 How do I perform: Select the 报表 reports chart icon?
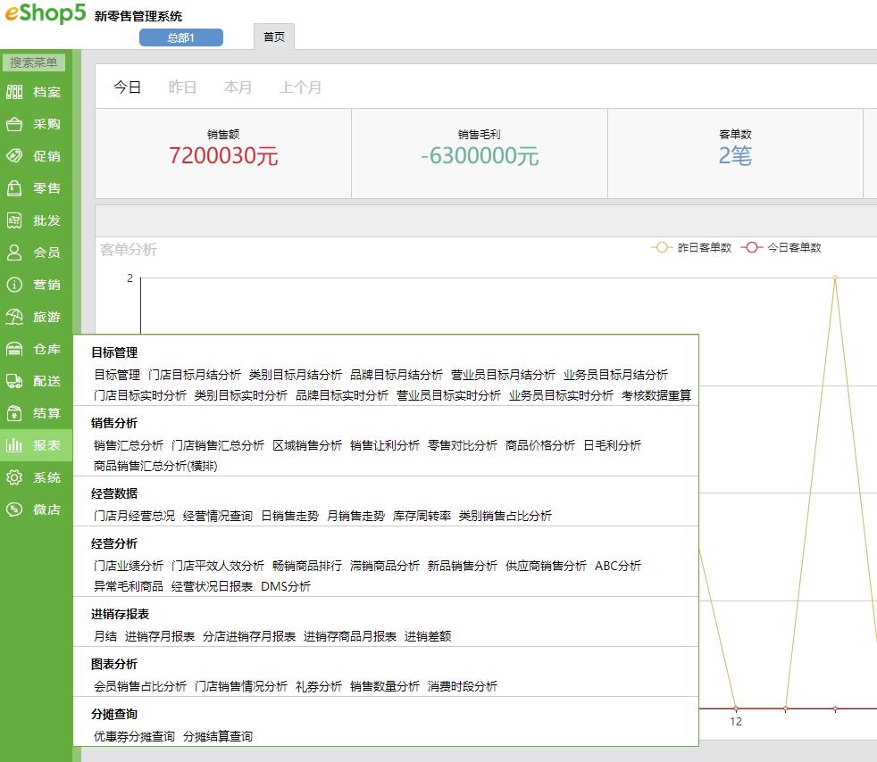(x=14, y=445)
